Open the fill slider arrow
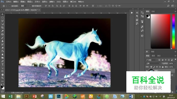This screenshot has width=177, height=99. (175, 67)
